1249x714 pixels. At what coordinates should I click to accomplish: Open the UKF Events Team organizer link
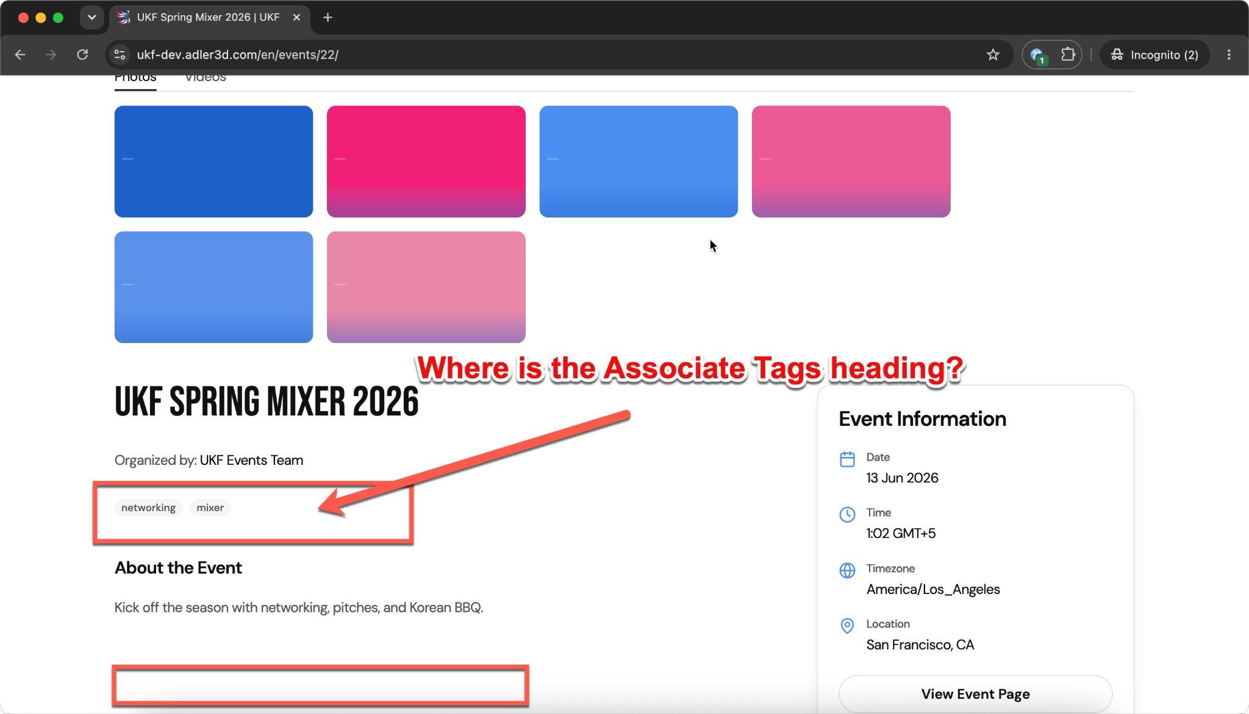(x=251, y=460)
